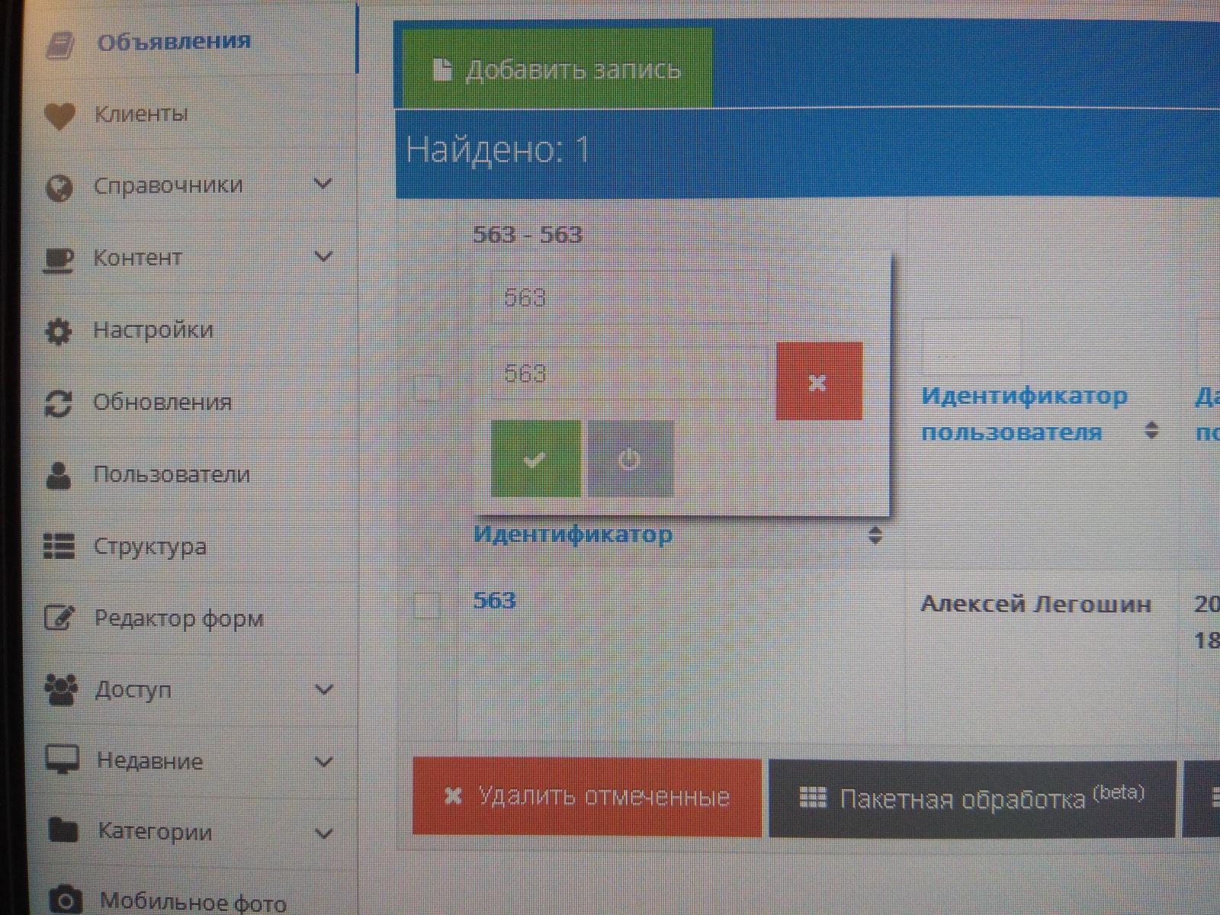The width and height of the screenshot is (1220, 915).
Task: Expand the Доступ submenu chevron
Action: coord(324,690)
